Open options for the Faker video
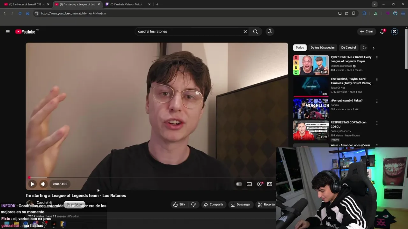Screen dimensions: 408x229 [x=377, y=101]
